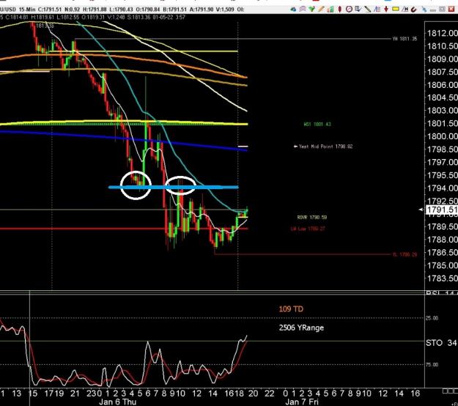Click the '22' hour mark on the time axis
The height and width of the screenshot is (406, 458).
(x=270, y=394)
